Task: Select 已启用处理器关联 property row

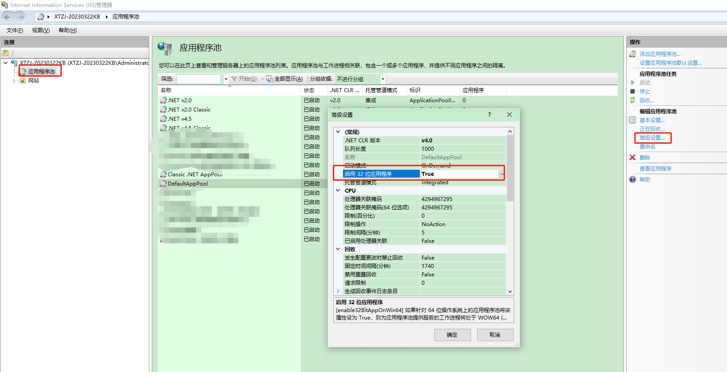Action: pyautogui.click(x=424, y=241)
